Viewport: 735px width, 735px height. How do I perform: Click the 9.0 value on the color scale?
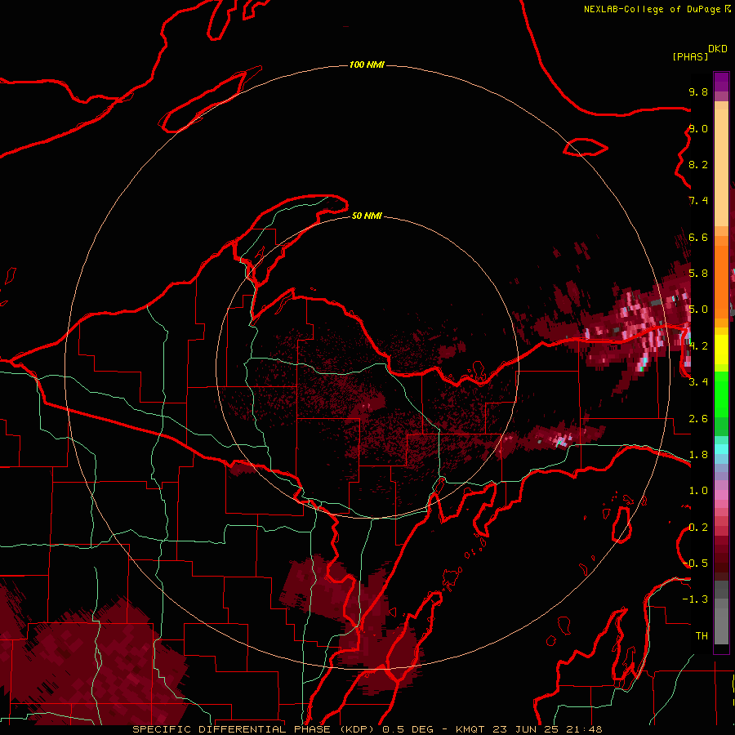698,128
